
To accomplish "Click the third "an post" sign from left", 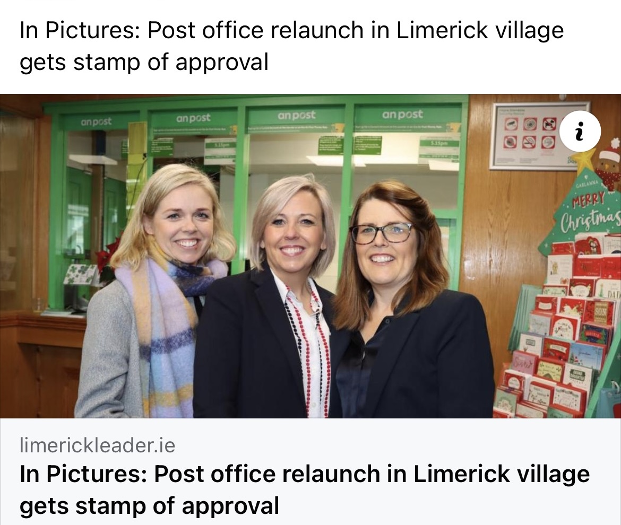I will (x=297, y=115).
